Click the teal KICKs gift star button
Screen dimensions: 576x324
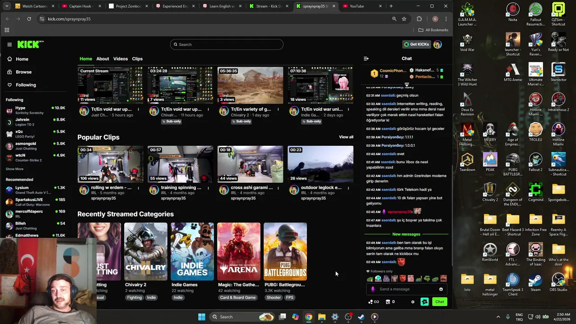coord(424,302)
